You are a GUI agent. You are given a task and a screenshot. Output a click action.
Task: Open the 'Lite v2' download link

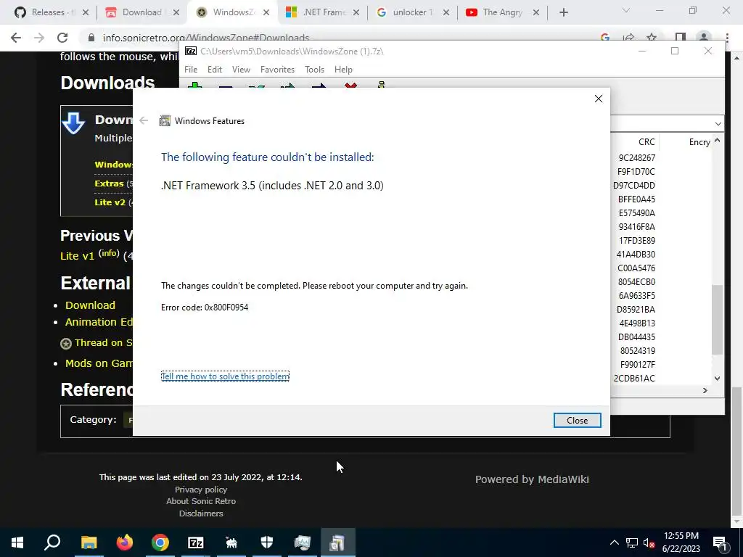(x=110, y=202)
